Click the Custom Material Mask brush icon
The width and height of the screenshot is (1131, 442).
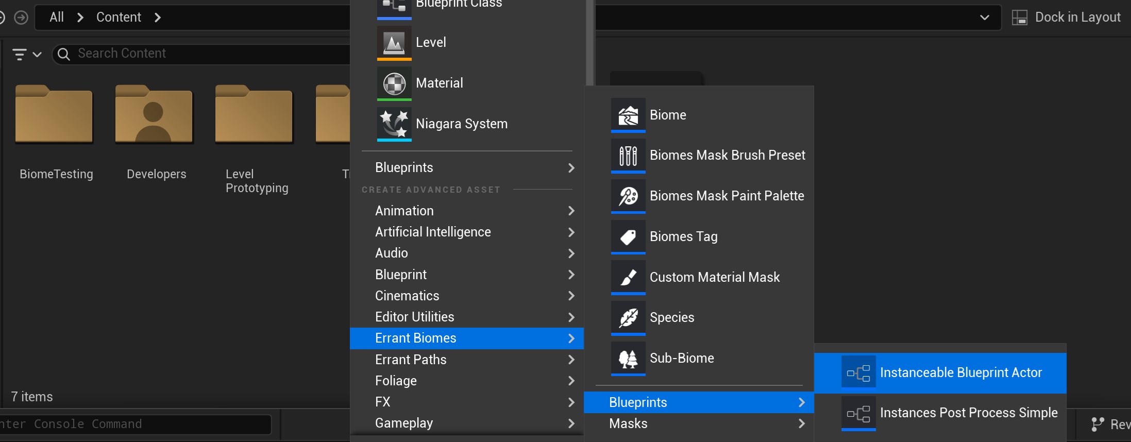click(628, 277)
